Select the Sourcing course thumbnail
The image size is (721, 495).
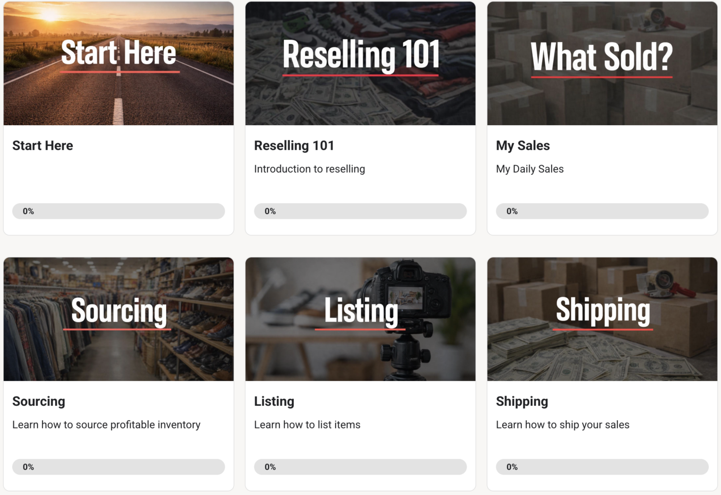click(119, 319)
